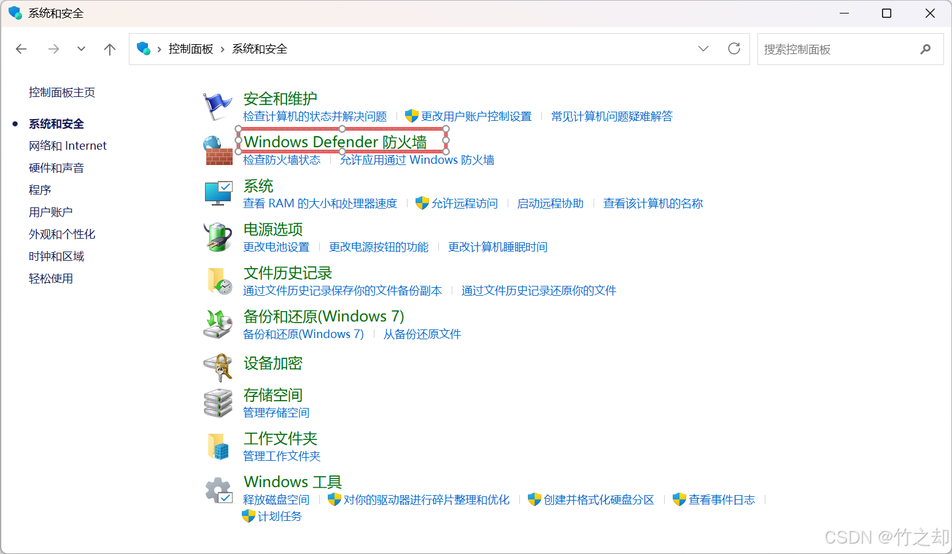Expand chevron after 控制面板 in breadcrumb
The width and height of the screenshot is (952, 554).
point(222,49)
